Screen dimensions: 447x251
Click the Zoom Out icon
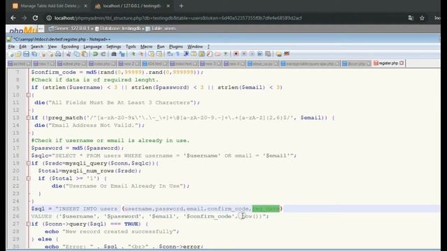[141, 54]
